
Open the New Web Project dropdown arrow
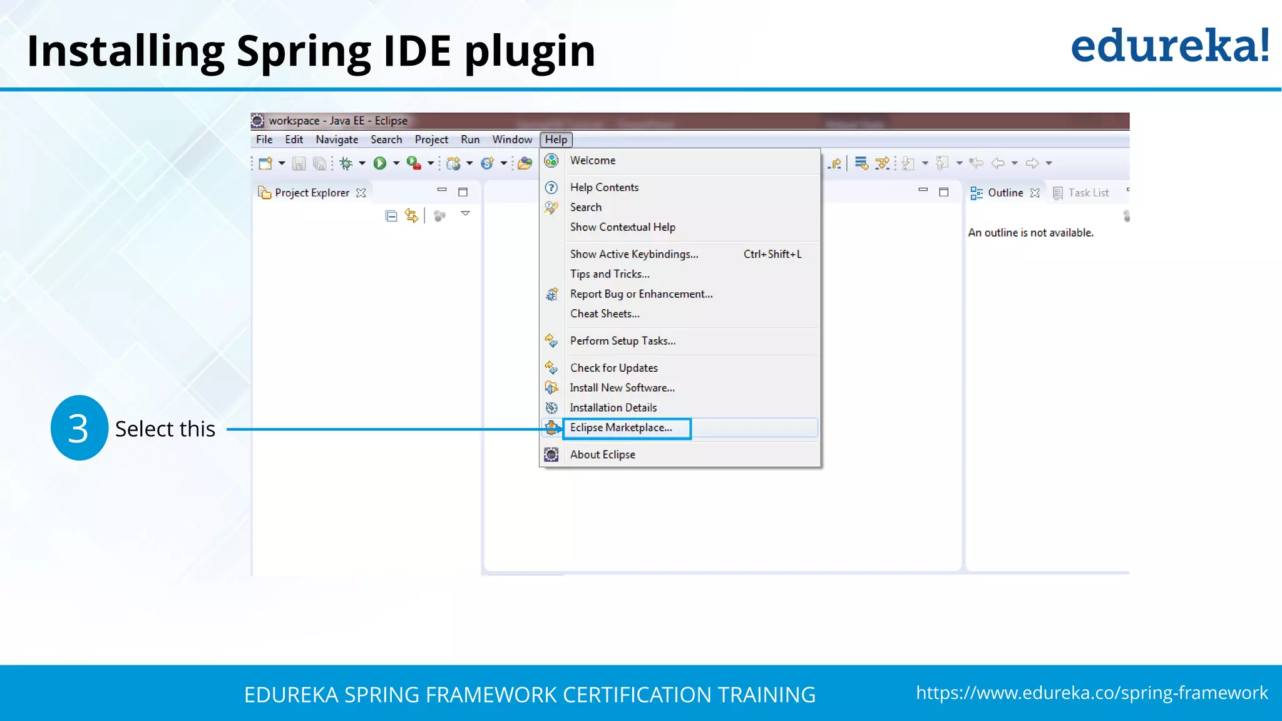[469, 163]
